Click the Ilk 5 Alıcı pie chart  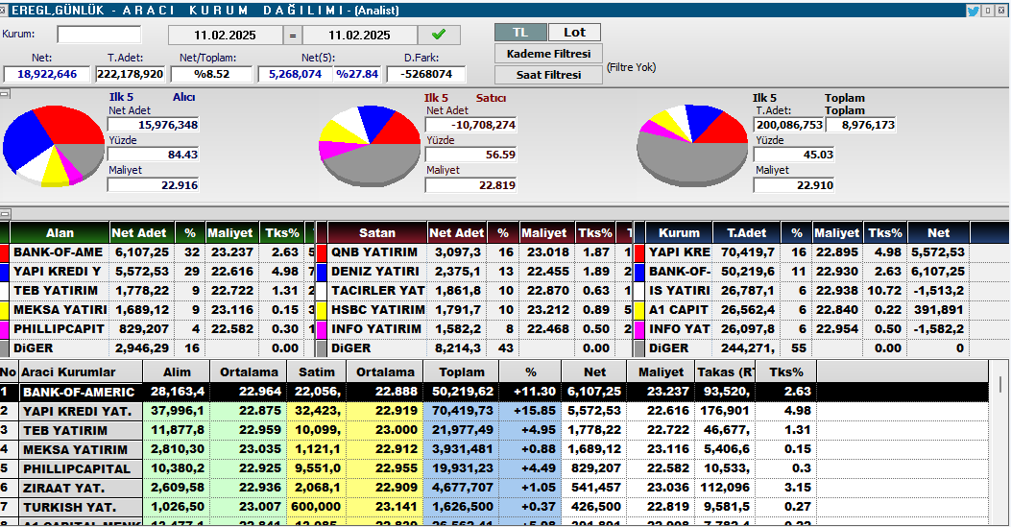(x=54, y=147)
